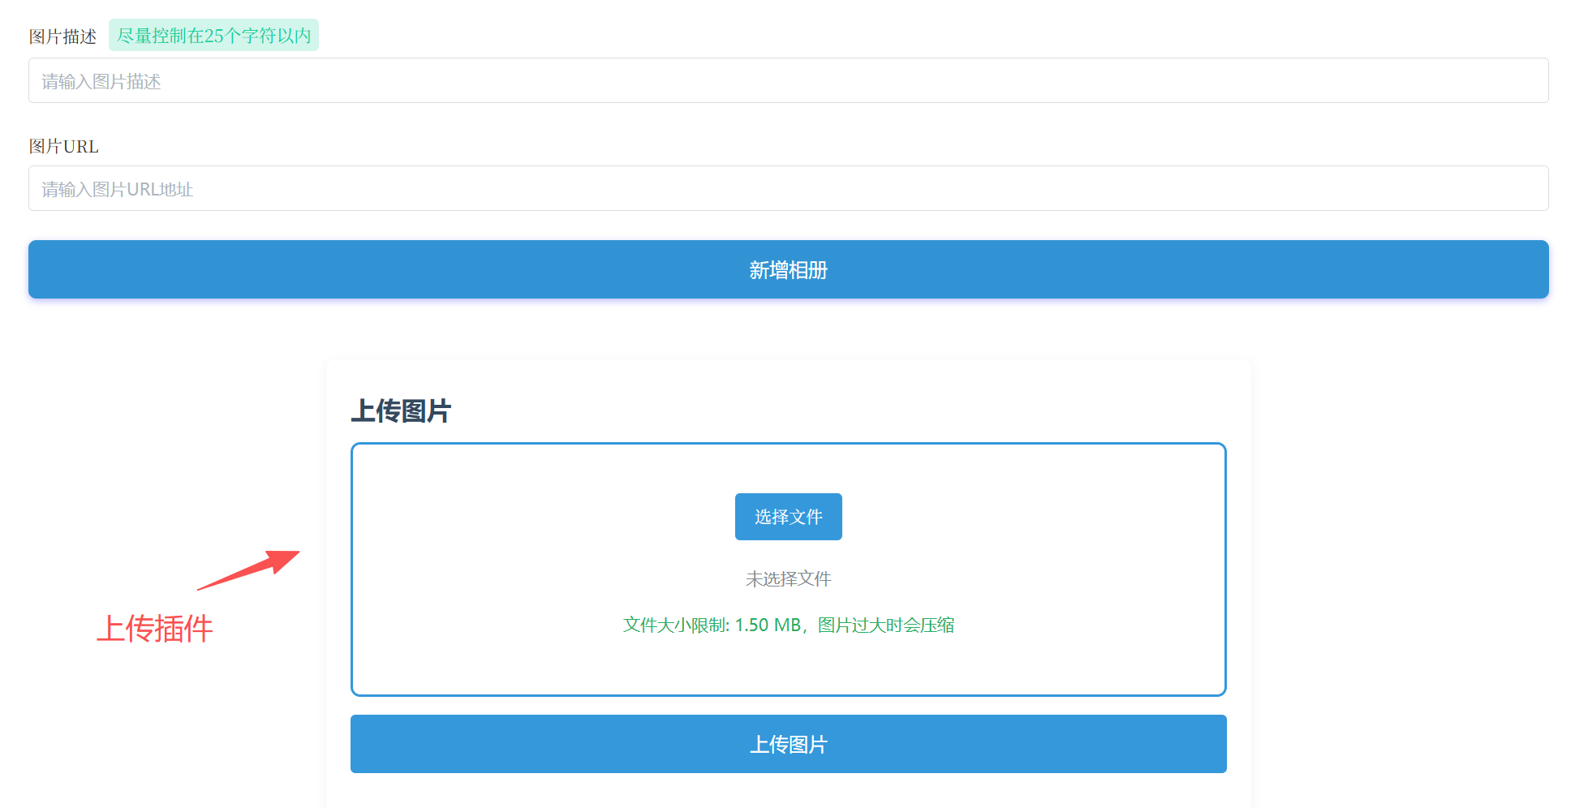Screen dimensions: 1575x808
Task: Click the 请输入图片描述 input field
Action: pyautogui.click(x=788, y=80)
